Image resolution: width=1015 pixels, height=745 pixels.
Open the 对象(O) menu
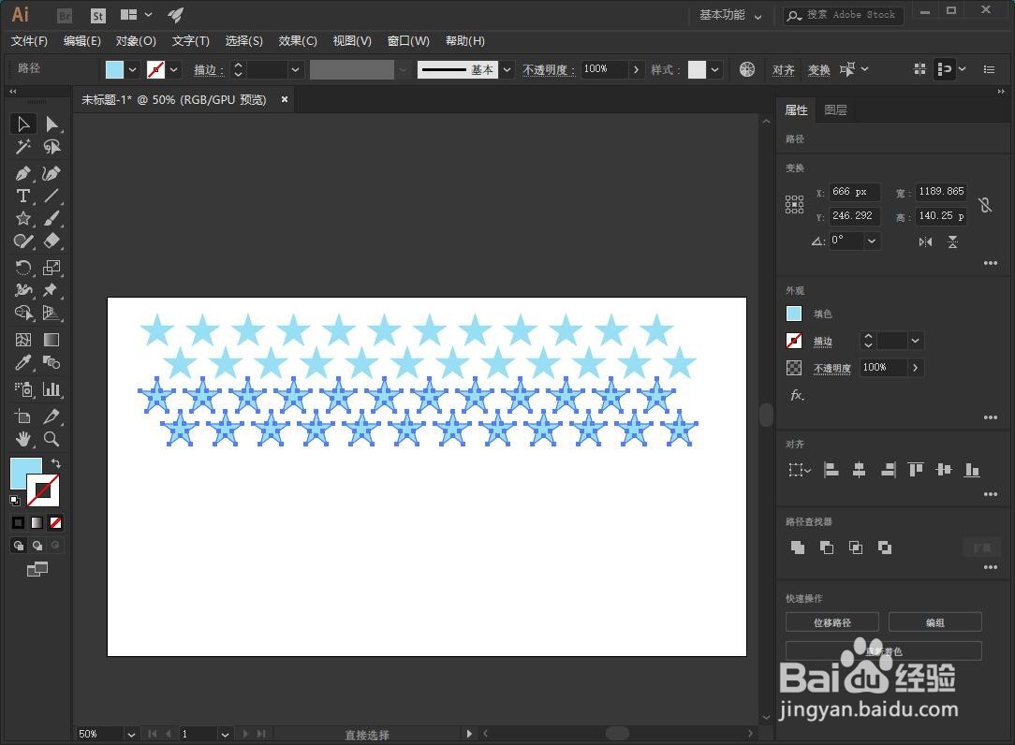click(x=136, y=41)
